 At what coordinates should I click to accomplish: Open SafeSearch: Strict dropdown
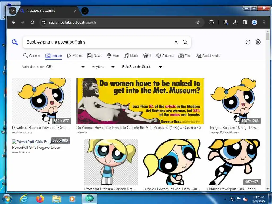[142, 67]
